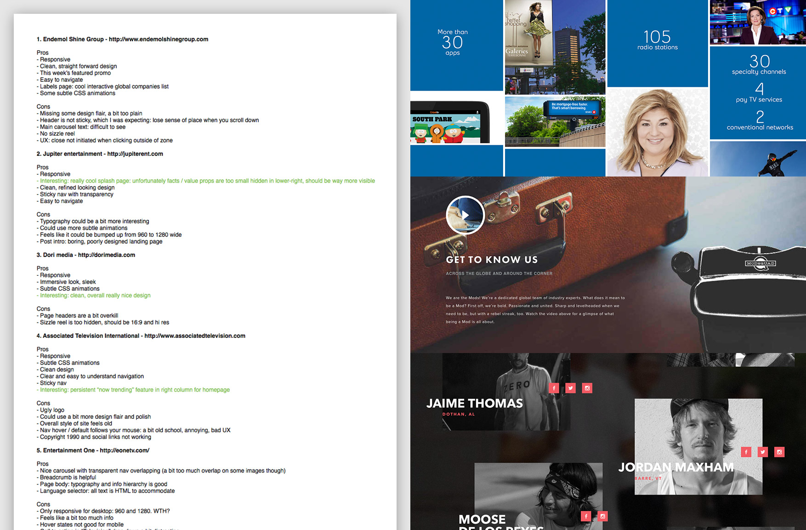This screenshot has width=806, height=530.
Task: Click the 'Get To Know Us' heading
Action: click(x=492, y=260)
